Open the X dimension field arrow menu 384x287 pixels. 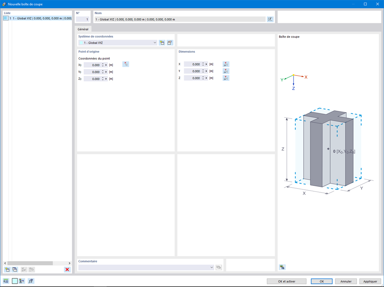pyautogui.click(x=206, y=64)
